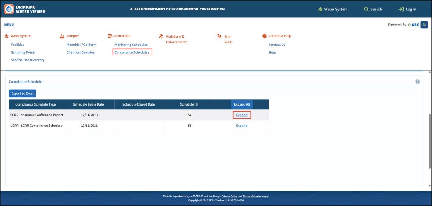Click the Drinking Water Viewer logo icon

[9, 9]
